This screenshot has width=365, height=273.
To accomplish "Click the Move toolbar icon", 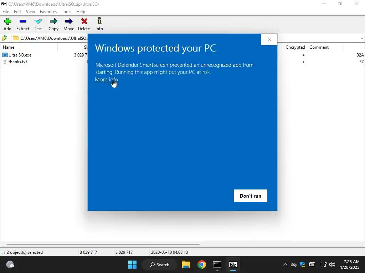I will 69,24.
